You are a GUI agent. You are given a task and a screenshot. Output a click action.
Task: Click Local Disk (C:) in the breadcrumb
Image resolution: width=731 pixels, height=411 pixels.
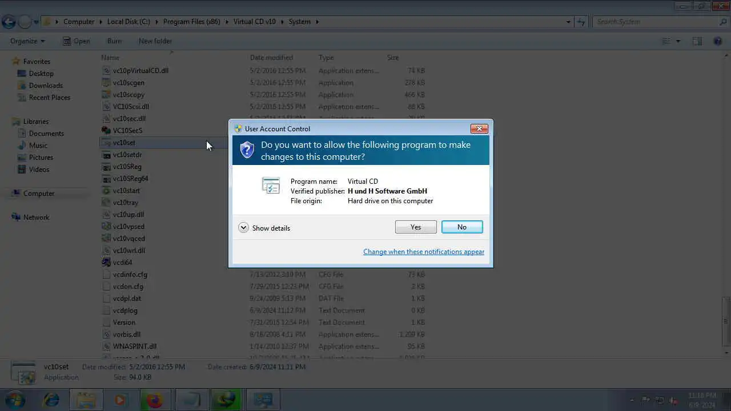128,22
